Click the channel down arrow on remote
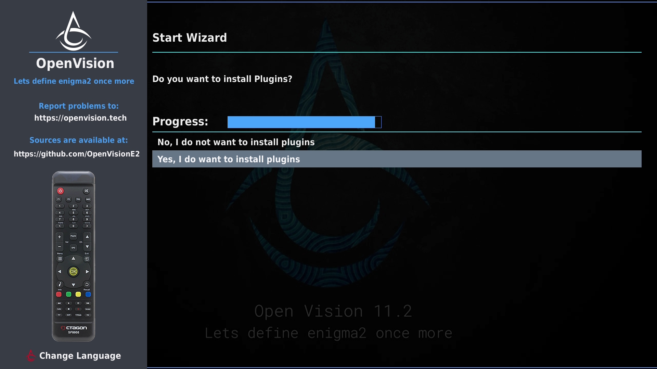Viewport: 657px width, 369px height. tap(87, 247)
